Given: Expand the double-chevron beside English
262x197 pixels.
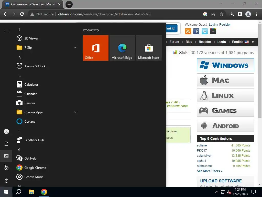Looking at the screenshot, I should coord(253,42).
